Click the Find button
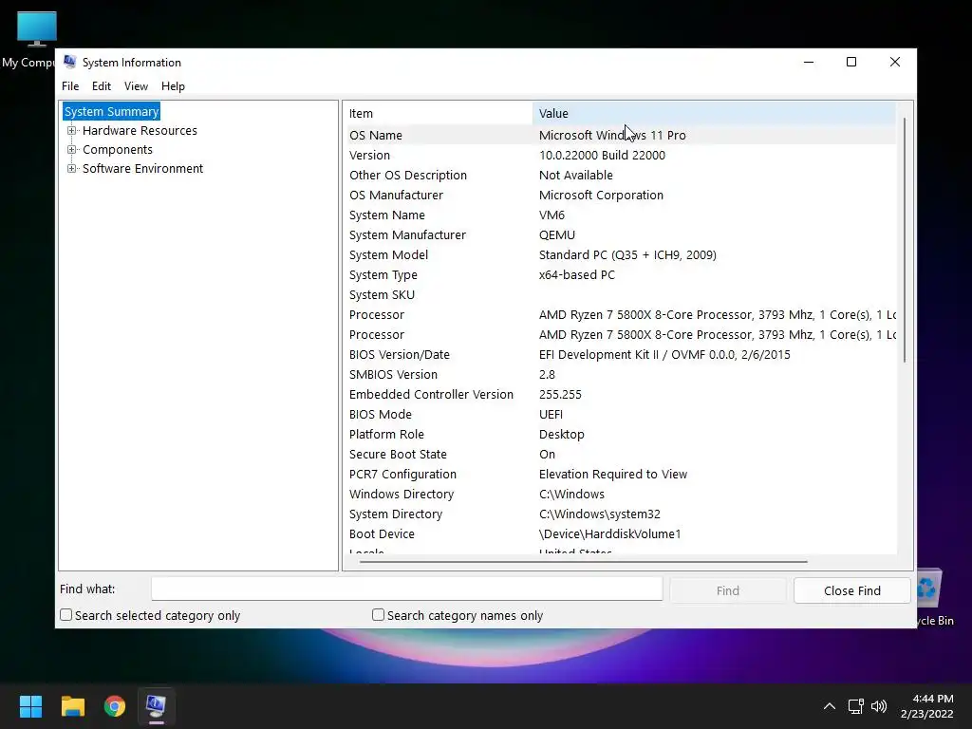Image resolution: width=972 pixels, height=729 pixels. coord(728,590)
